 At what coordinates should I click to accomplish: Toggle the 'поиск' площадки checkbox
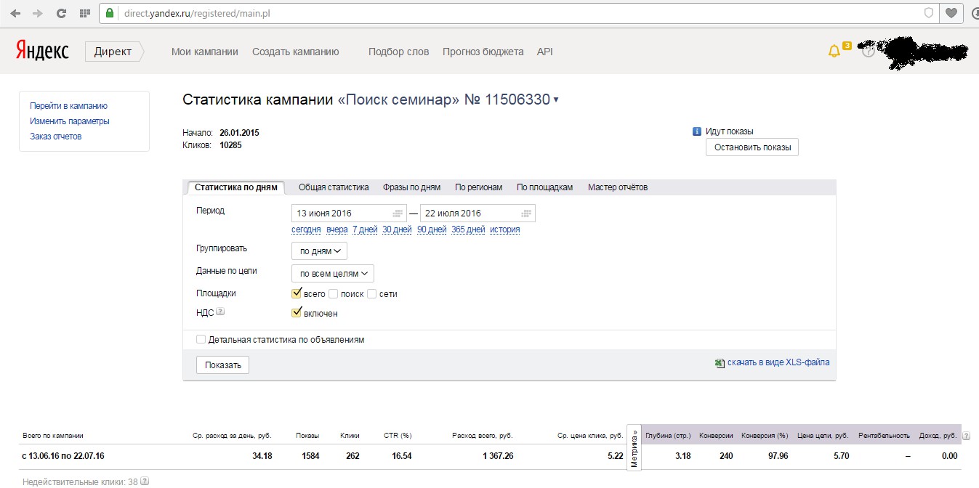tap(334, 294)
